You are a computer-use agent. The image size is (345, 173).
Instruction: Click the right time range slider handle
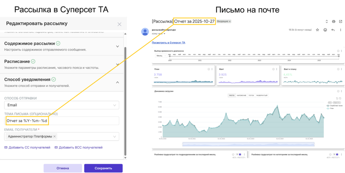coord(339,56)
